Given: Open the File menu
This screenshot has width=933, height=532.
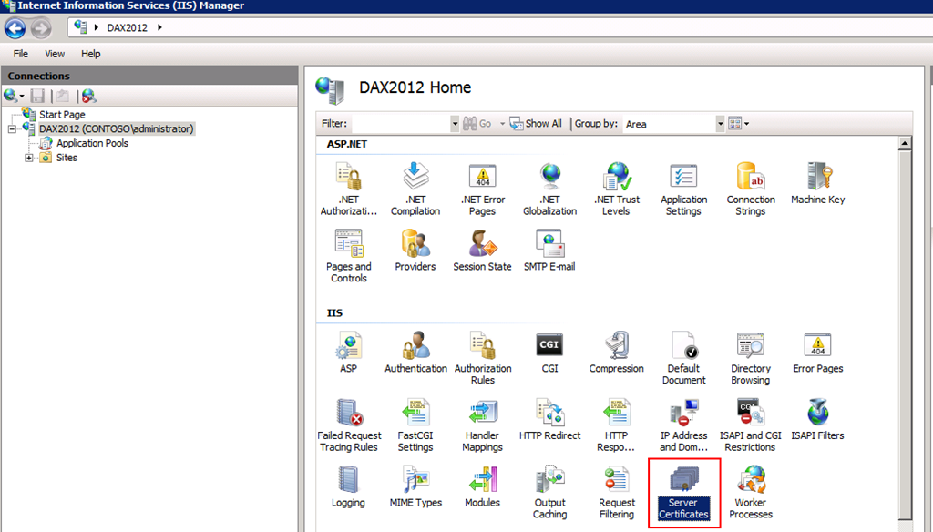Looking at the screenshot, I should 20,54.
